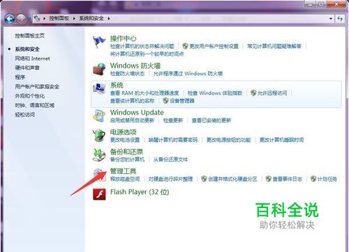This screenshot has height=252, width=349.
Task: Click the Windows 防火墙 brick wall icon
Action: tap(99, 69)
